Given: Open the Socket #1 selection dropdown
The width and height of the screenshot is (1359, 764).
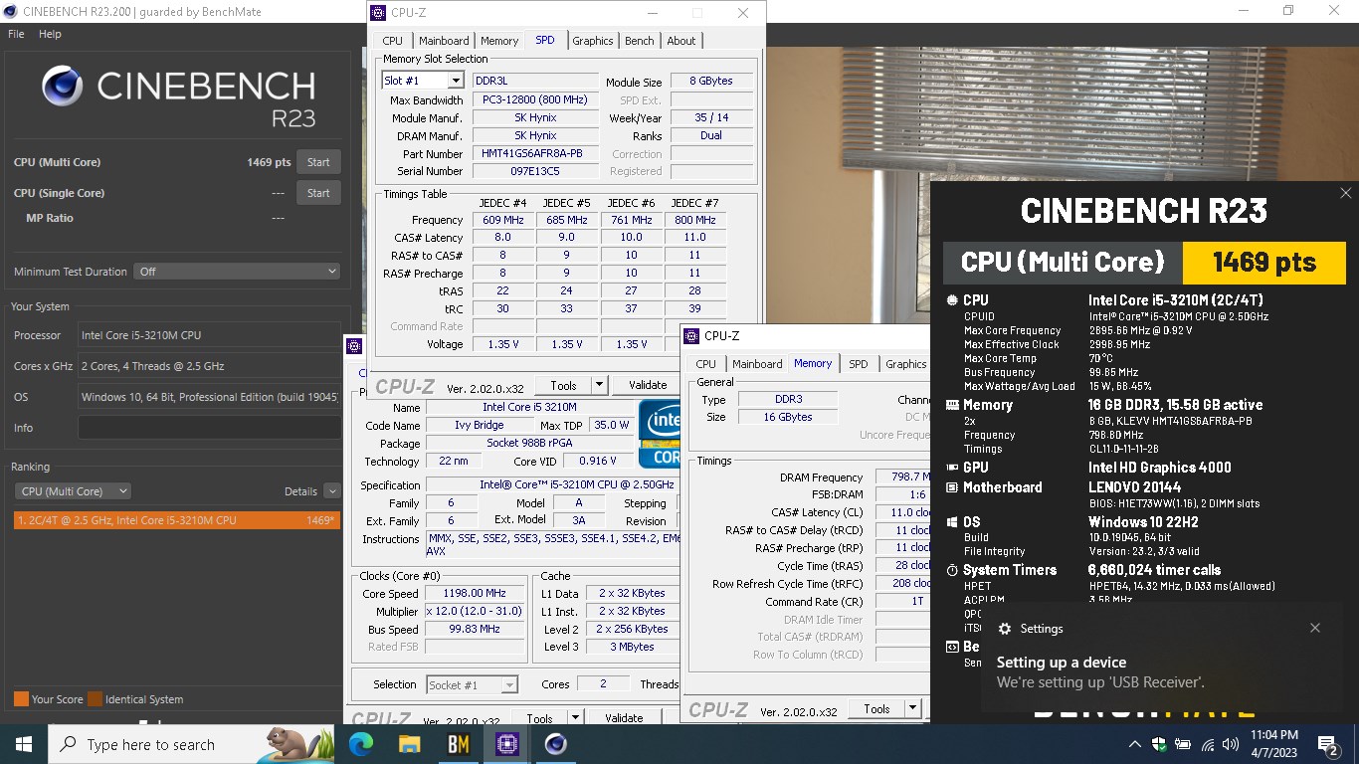Looking at the screenshot, I should (x=473, y=684).
